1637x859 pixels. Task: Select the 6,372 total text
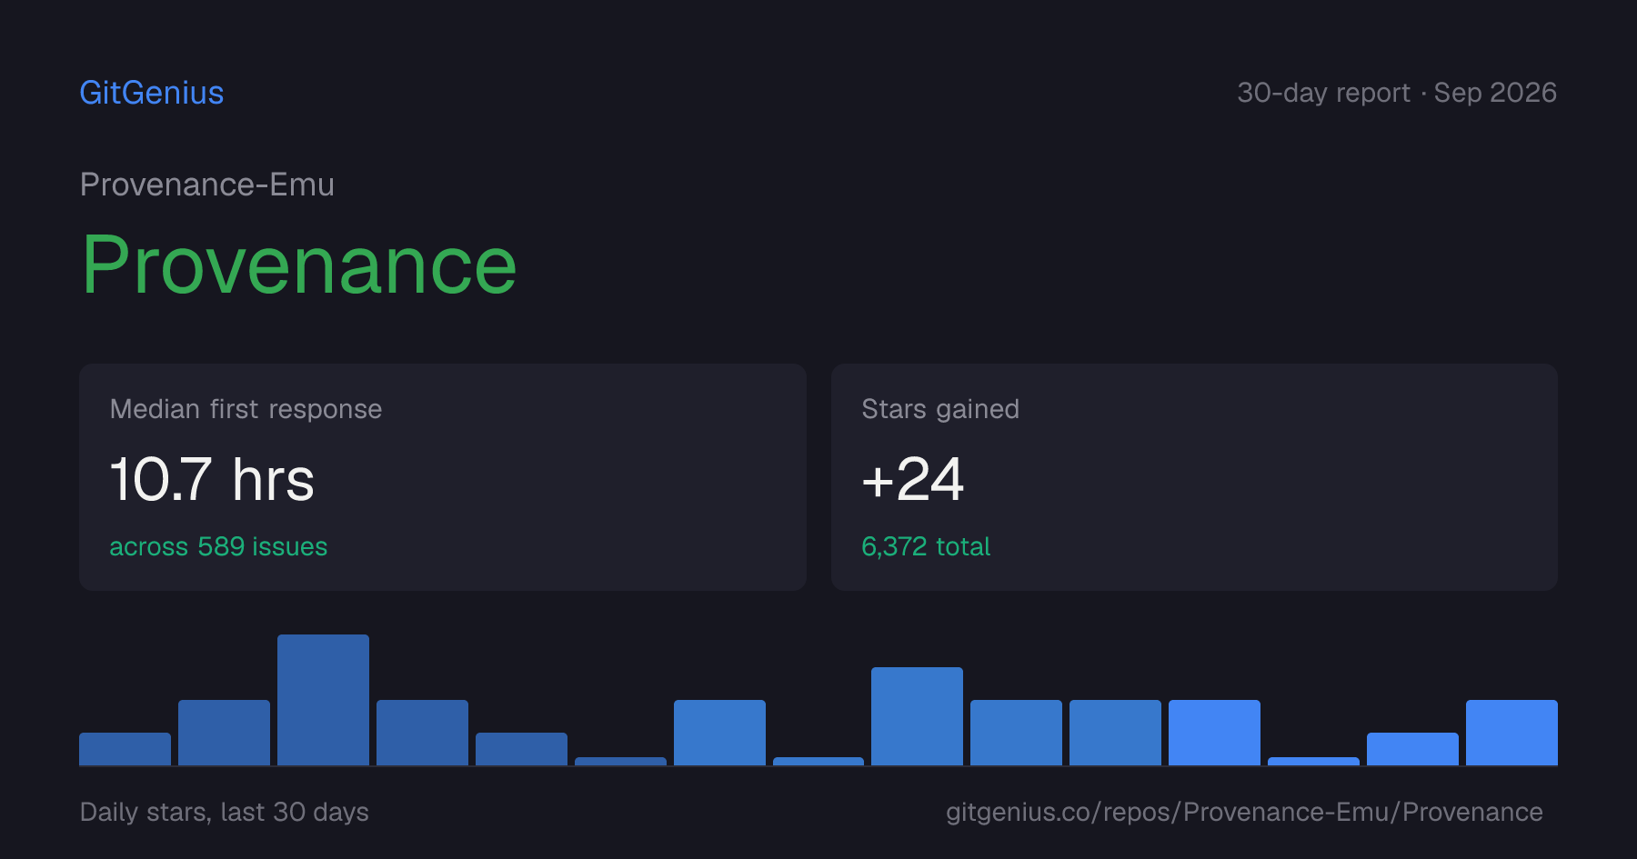click(926, 546)
